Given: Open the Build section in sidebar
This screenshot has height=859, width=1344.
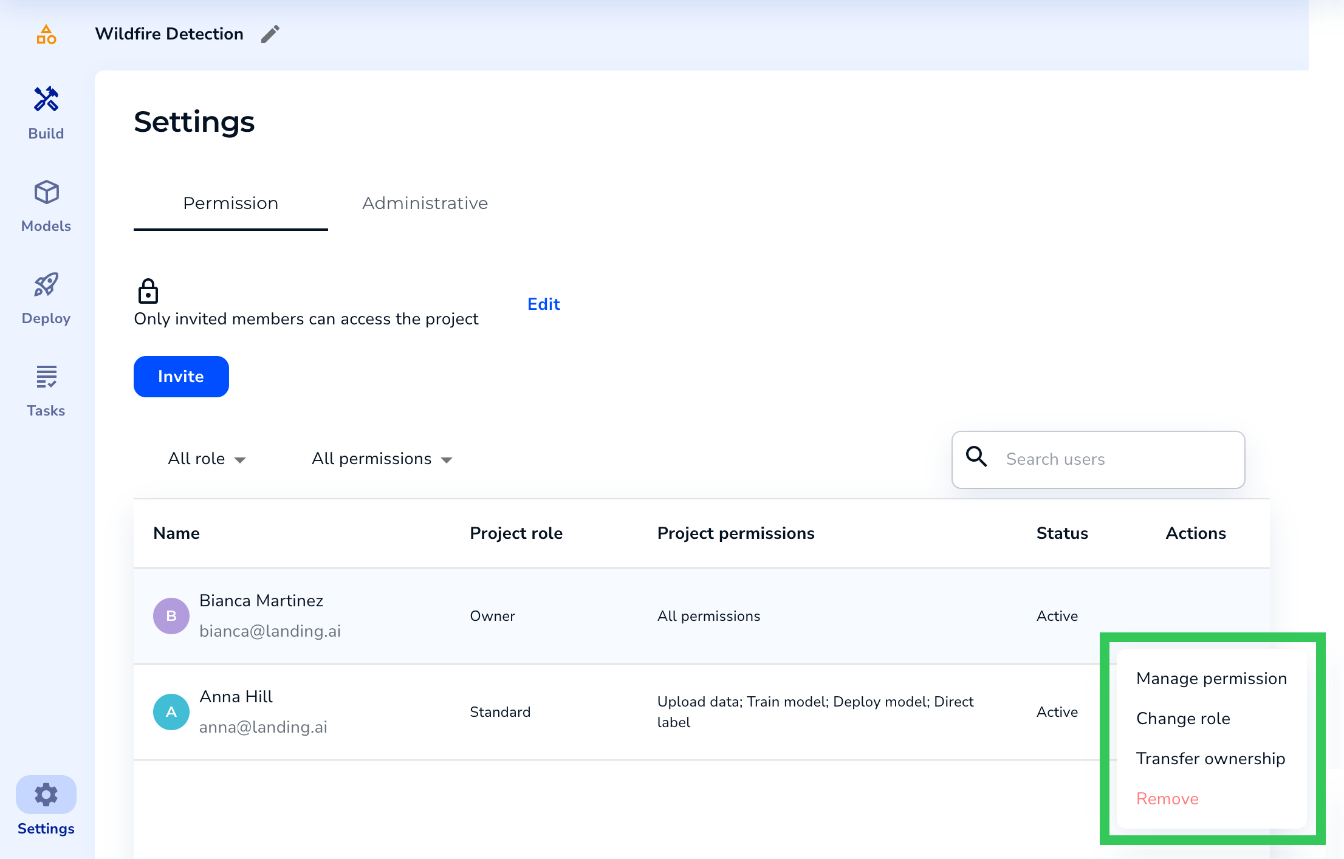Looking at the screenshot, I should click(46, 113).
